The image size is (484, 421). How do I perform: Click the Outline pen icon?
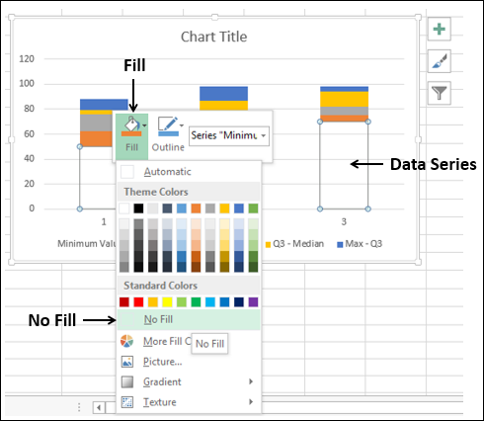tap(168, 126)
